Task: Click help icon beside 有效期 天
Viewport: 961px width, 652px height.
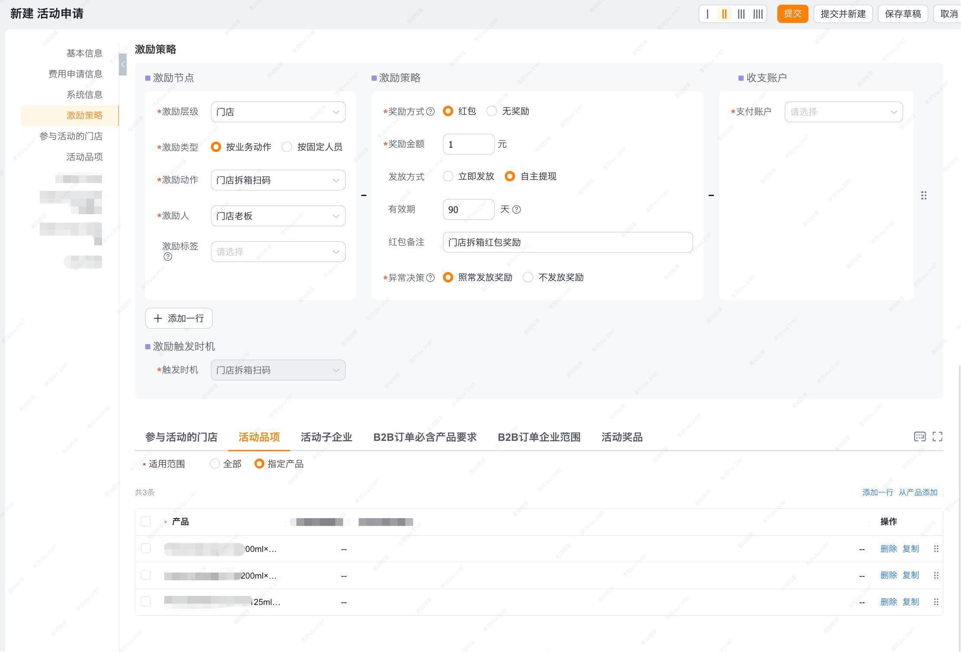Action: 516,209
